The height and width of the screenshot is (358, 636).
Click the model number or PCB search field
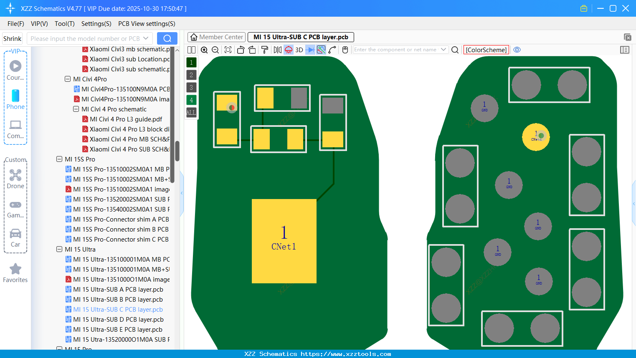tap(85, 38)
